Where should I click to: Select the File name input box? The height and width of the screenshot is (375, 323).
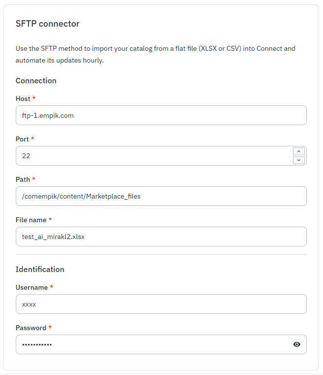click(161, 237)
